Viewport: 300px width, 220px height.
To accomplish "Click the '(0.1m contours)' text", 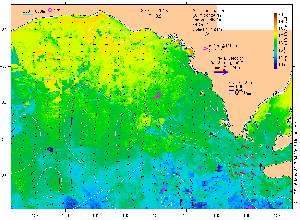I will [207, 15].
